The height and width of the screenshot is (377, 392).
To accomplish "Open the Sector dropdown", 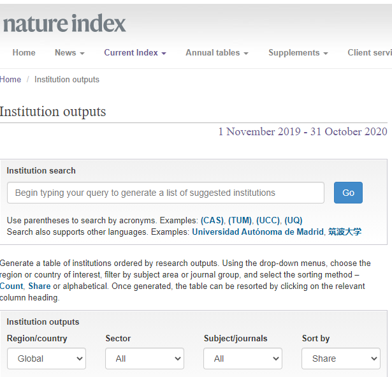I will [x=145, y=359].
